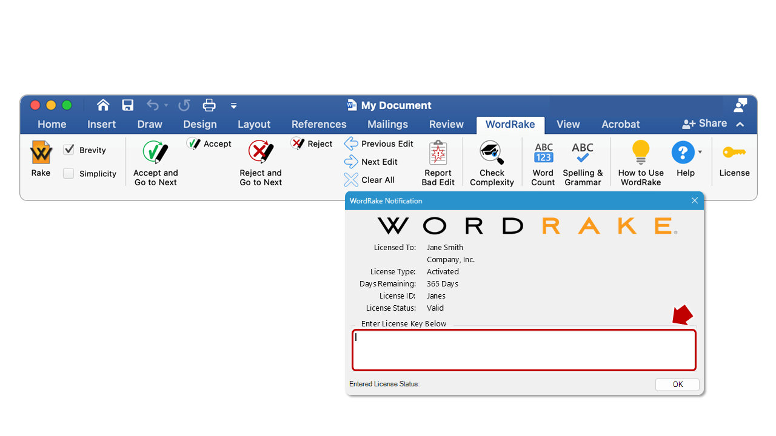Click the license key input field
Image resolution: width=776 pixels, height=436 pixels.
(x=524, y=350)
